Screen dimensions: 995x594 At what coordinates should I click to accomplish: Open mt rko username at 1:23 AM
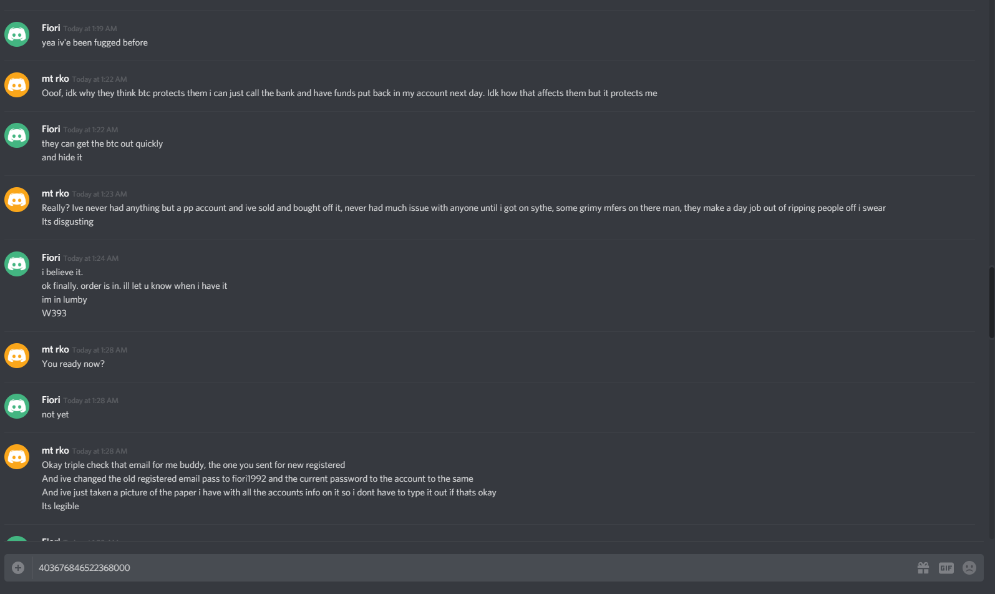(x=55, y=193)
